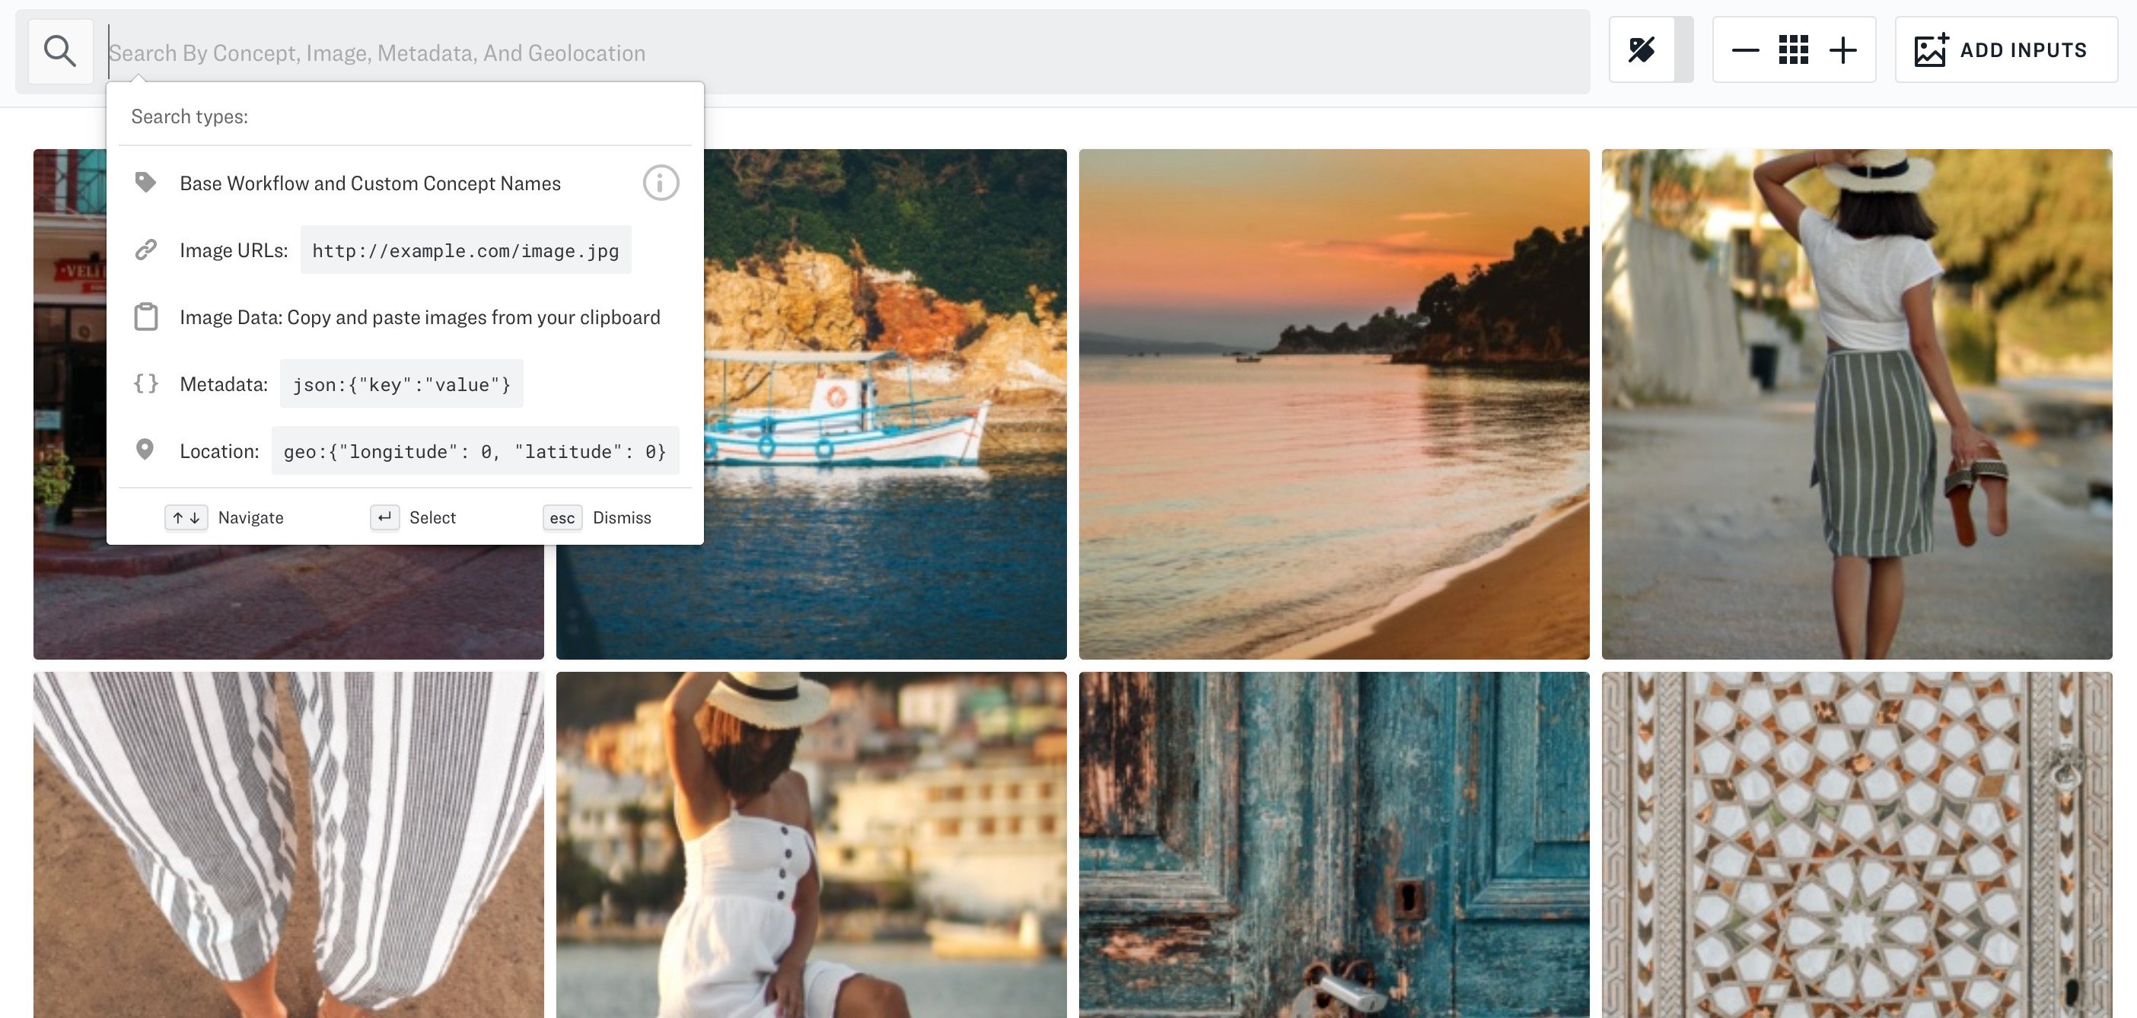Click the Add Inputs button

pos(2005,51)
